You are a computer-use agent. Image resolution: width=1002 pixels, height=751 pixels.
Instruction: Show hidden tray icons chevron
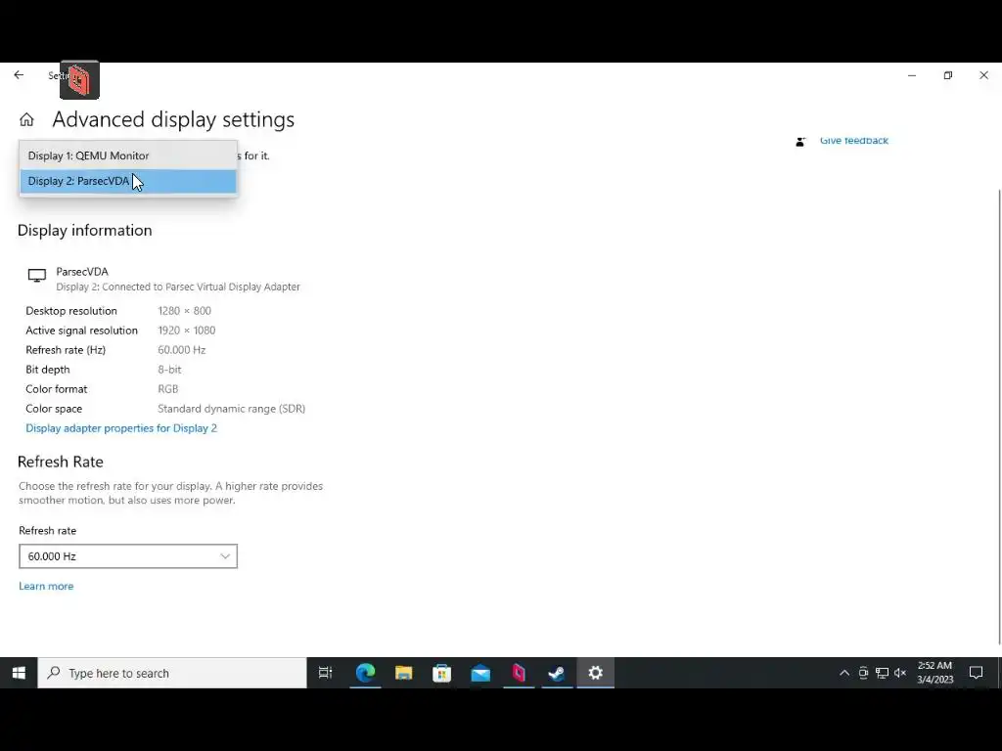click(844, 673)
